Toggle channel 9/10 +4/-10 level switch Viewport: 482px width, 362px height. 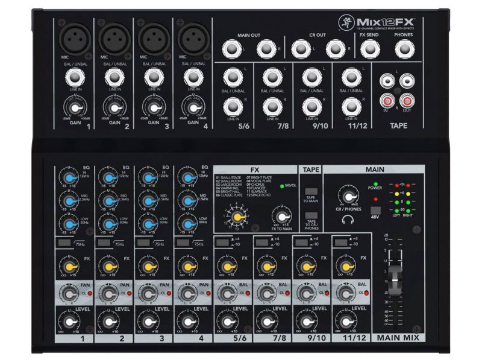point(301,243)
